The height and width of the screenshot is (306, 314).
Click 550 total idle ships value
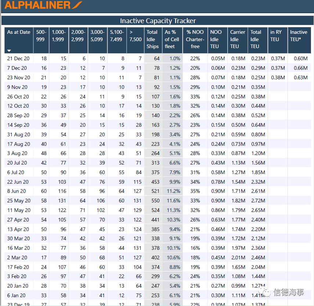click(155, 201)
